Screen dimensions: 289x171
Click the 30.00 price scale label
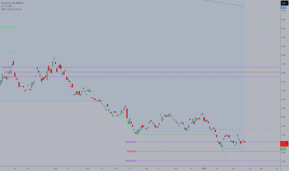283,108
